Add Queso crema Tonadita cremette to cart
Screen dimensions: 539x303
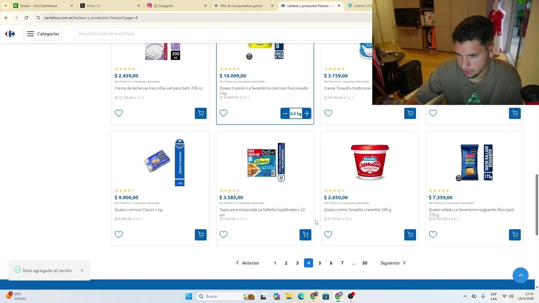(x=410, y=234)
